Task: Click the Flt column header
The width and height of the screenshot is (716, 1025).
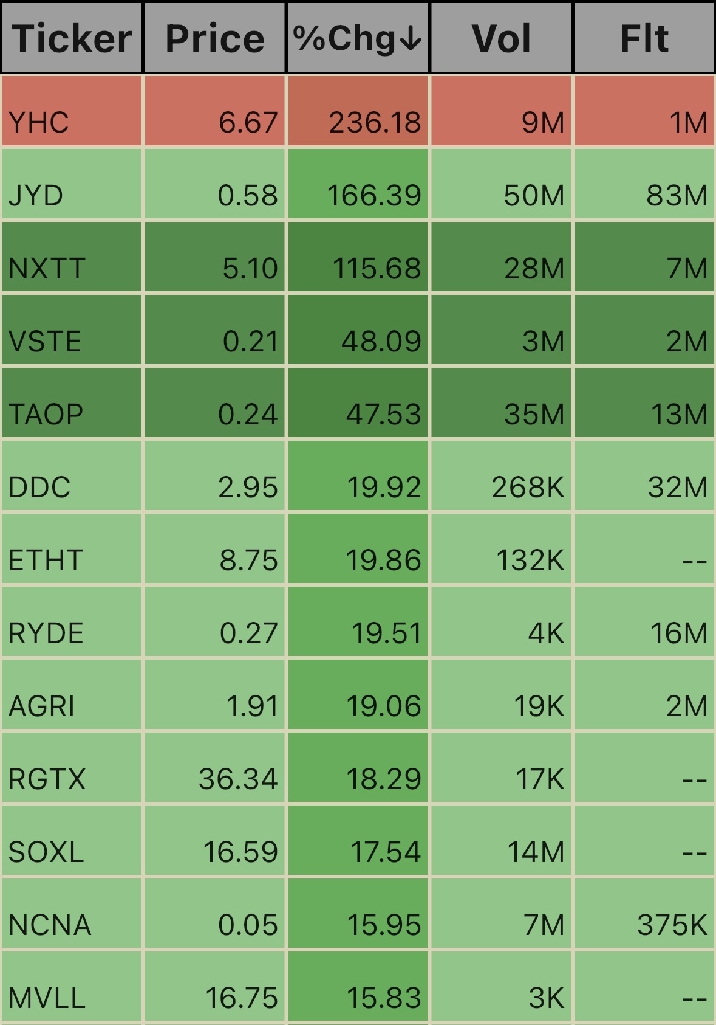Action: click(x=644, y=38)
